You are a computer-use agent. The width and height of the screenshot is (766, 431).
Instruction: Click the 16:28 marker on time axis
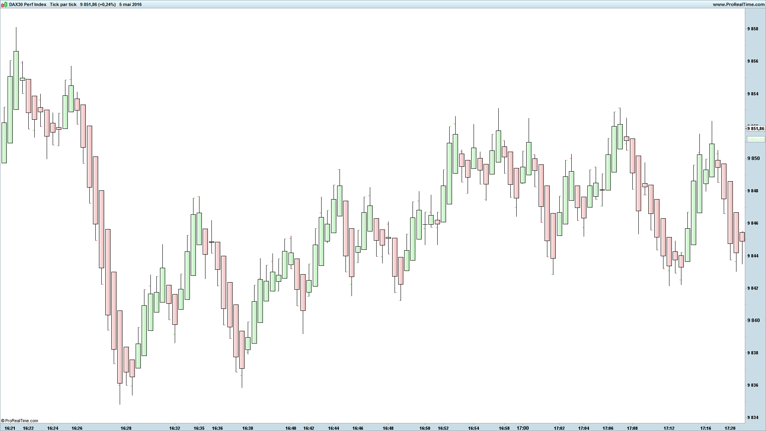[x=126, y=428]
